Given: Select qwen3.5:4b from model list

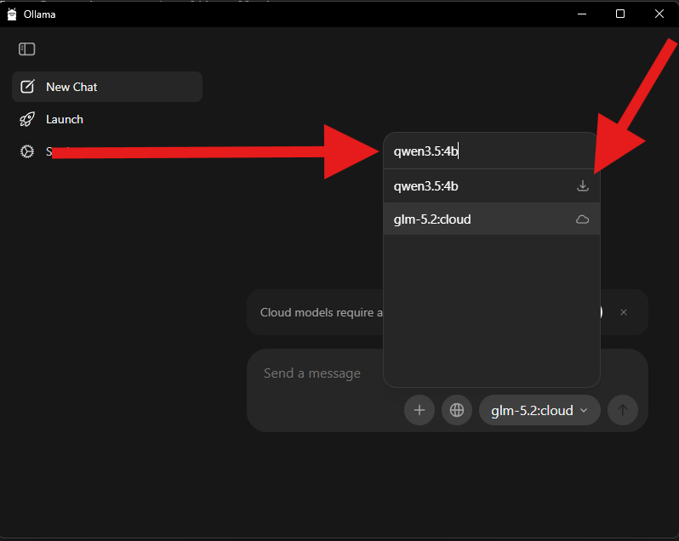Looking at the screenshot, I should point(492,186).
